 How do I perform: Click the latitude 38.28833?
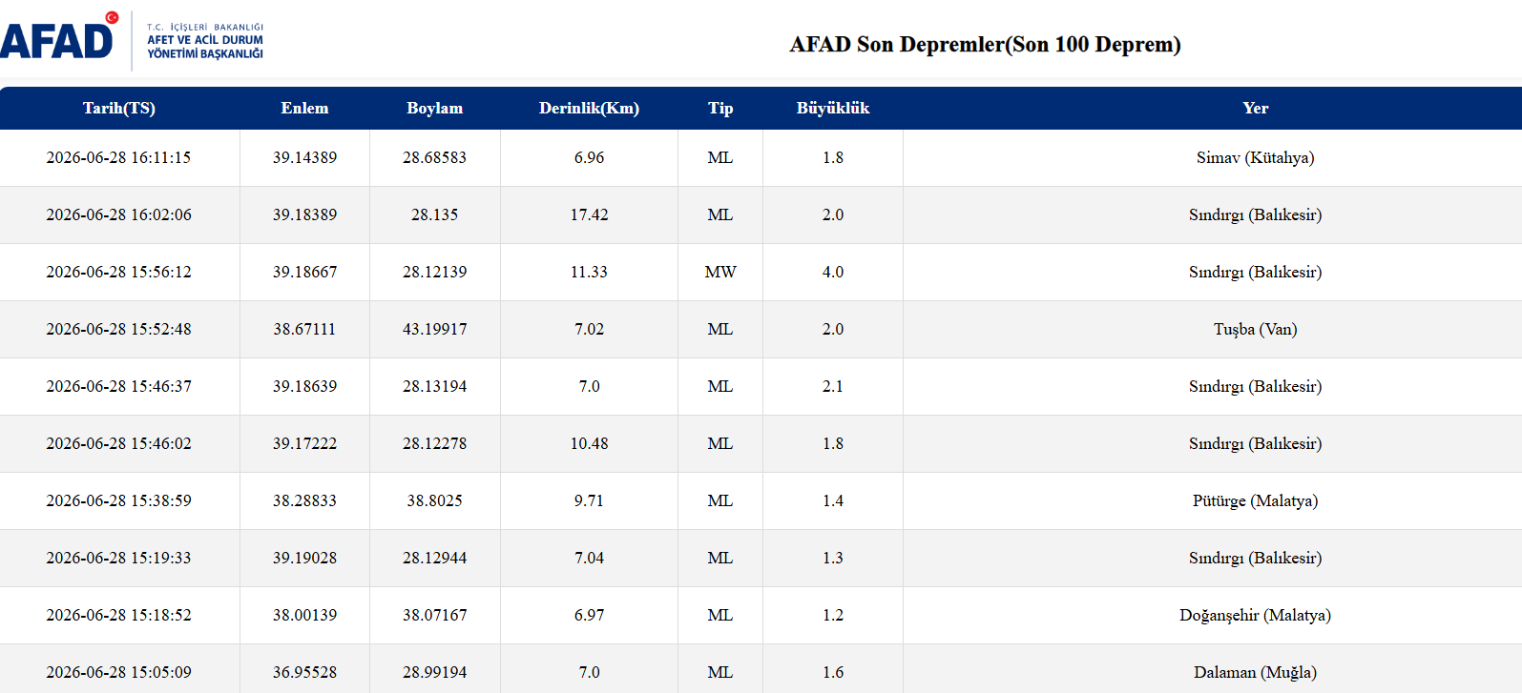[304, 500]
